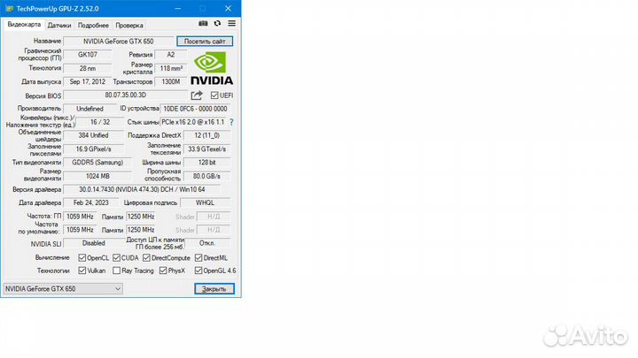Image resolution: width=638 pixels, height=358 pixels.
Task: Click the 80.0 GB/s bandwidth value
Action: coord(207,176)
